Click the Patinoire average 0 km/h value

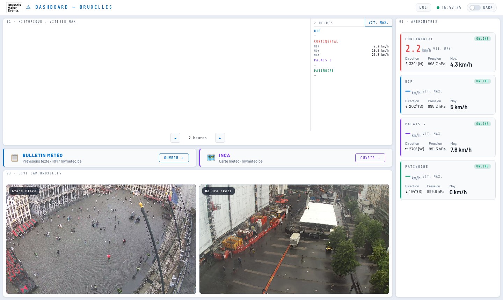tap(458, 192)
